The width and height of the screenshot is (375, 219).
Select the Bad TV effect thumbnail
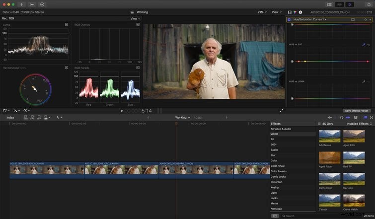(x=354, y=157)
